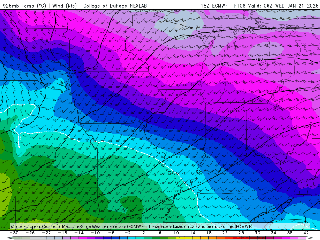Click the "−18" colorbar tick label
The image size is (320, 240).
(63, 233)
